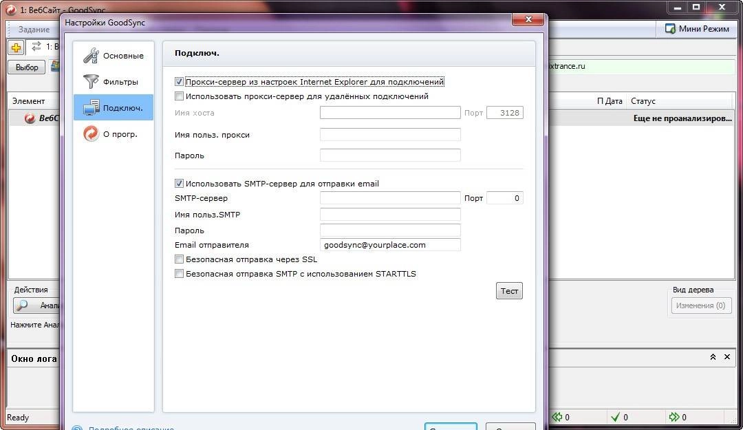Click the Окно лога panel title
The width and height of the screenshot is (743, 430).
(x=34, y=358)
